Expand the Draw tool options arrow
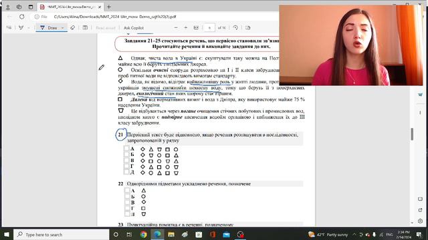 pos(62,28)
